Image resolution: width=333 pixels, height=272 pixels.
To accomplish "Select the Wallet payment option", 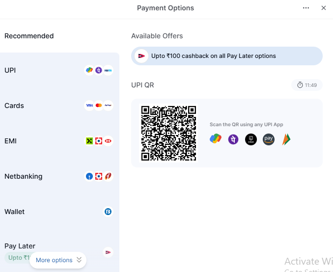I will (x=59, y=212).
